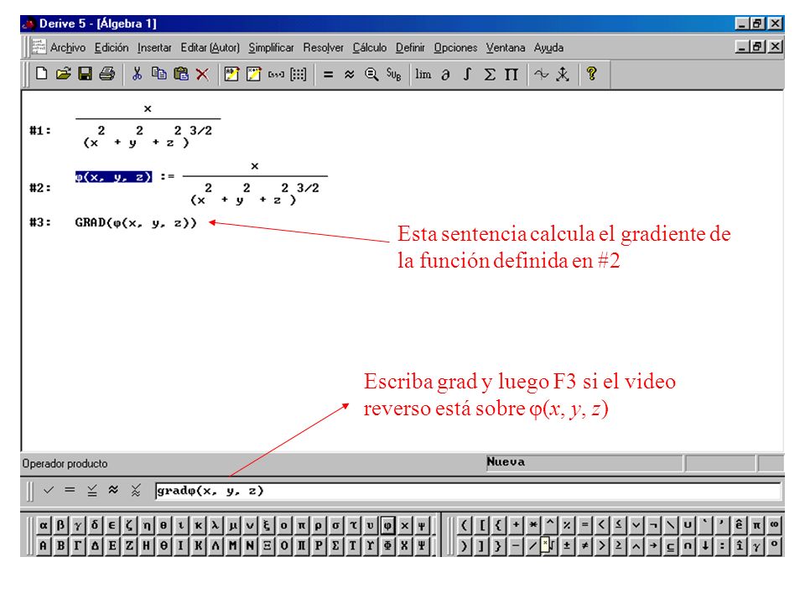Open the Opciones menu
The image size is (805, 604).
click(x=455, y=48)
